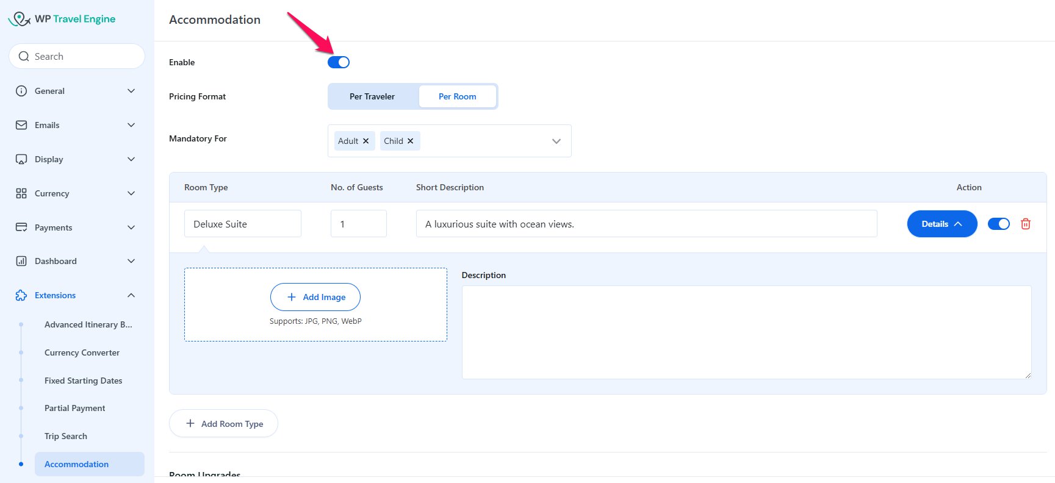The height and width of the screenshot is (483, 1055).
Task: Click the Add Image button
Action: [315, 297]
